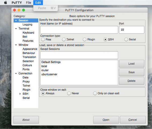Click the Saved Sessions name field

click(79, 55)
